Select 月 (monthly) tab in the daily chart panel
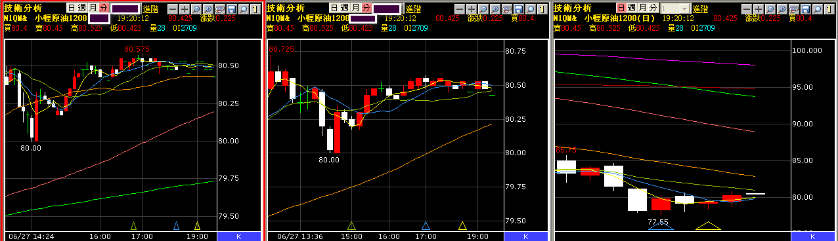Image resolution: width=838 pixels, height=241 pixels. [x=642, y=8]
